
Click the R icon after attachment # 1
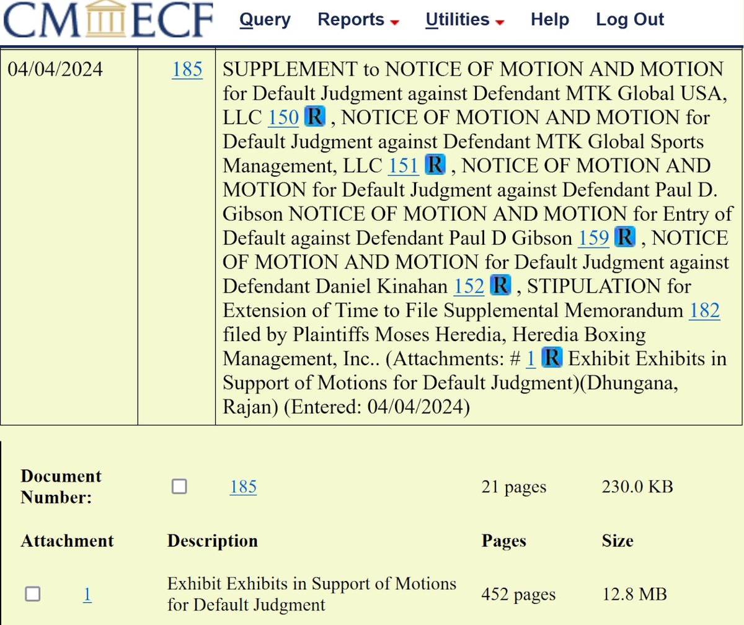552,358
